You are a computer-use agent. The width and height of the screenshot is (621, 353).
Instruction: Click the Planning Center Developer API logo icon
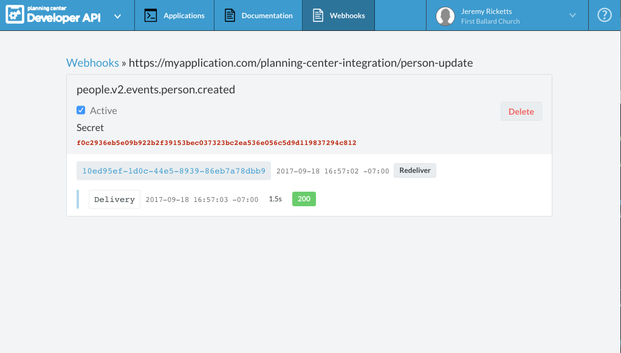tap(14, 14)
